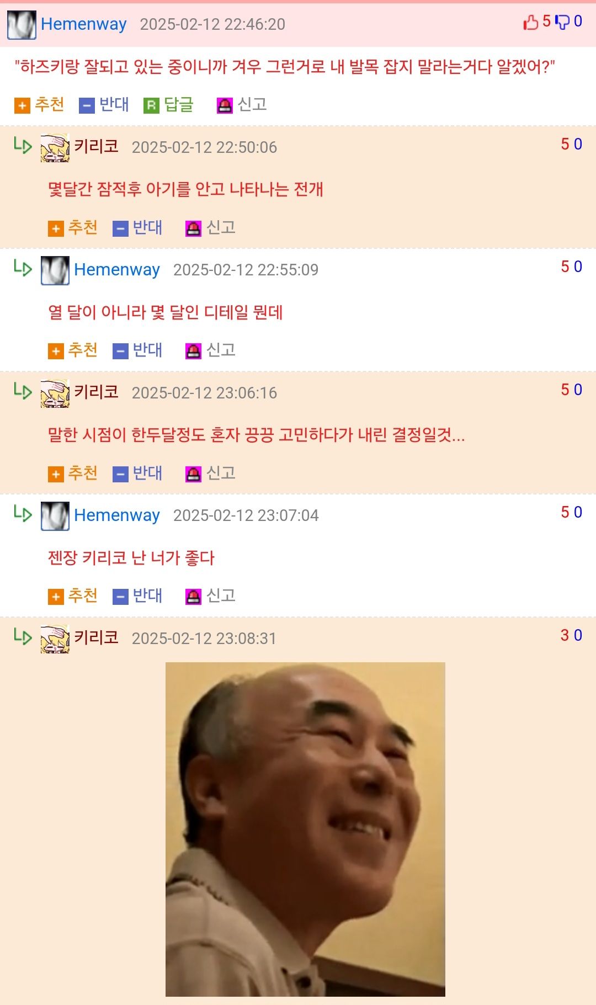
Task: Click the 답글 reply text under top comment
Action: click(179, 104)
